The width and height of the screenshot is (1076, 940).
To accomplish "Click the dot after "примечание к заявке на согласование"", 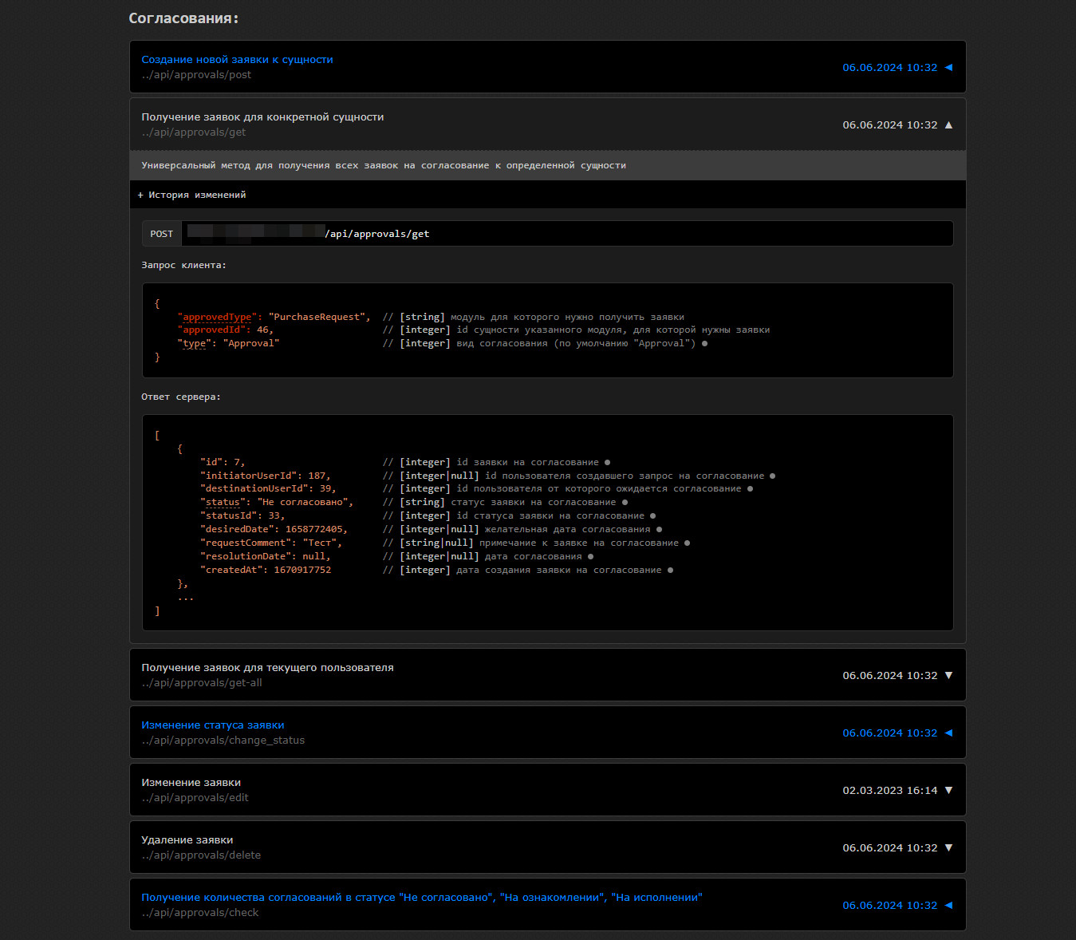I will pos(688,543).
